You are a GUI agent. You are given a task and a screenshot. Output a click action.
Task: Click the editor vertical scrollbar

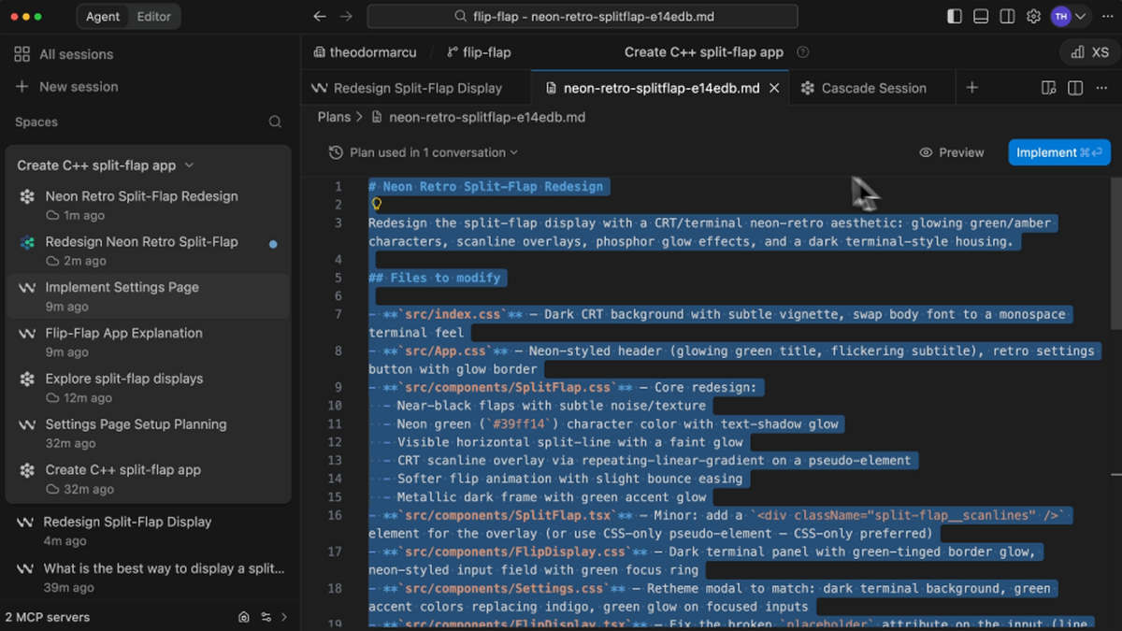[1115, 252]
